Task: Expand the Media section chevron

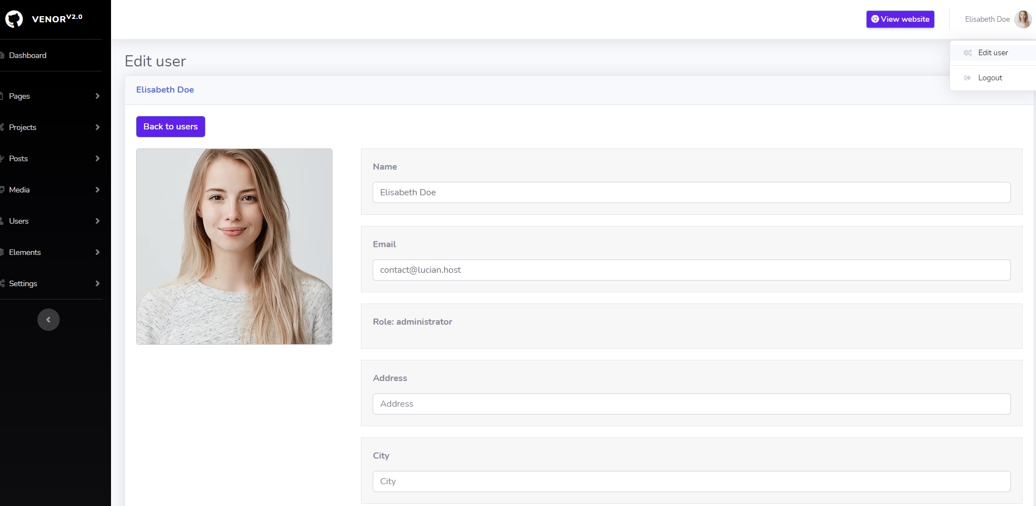Action: coord(98,190)
